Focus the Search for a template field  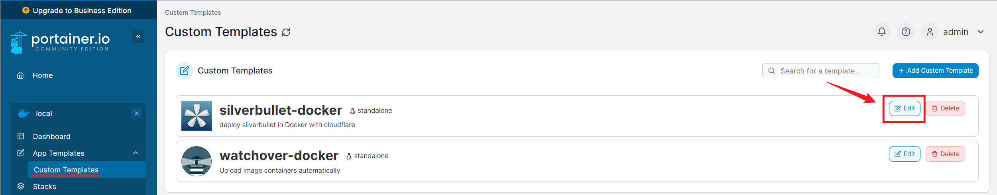(820, 71)
